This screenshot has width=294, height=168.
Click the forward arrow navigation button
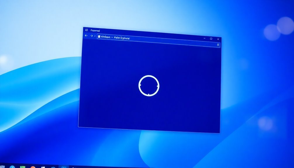coord(91,36)
